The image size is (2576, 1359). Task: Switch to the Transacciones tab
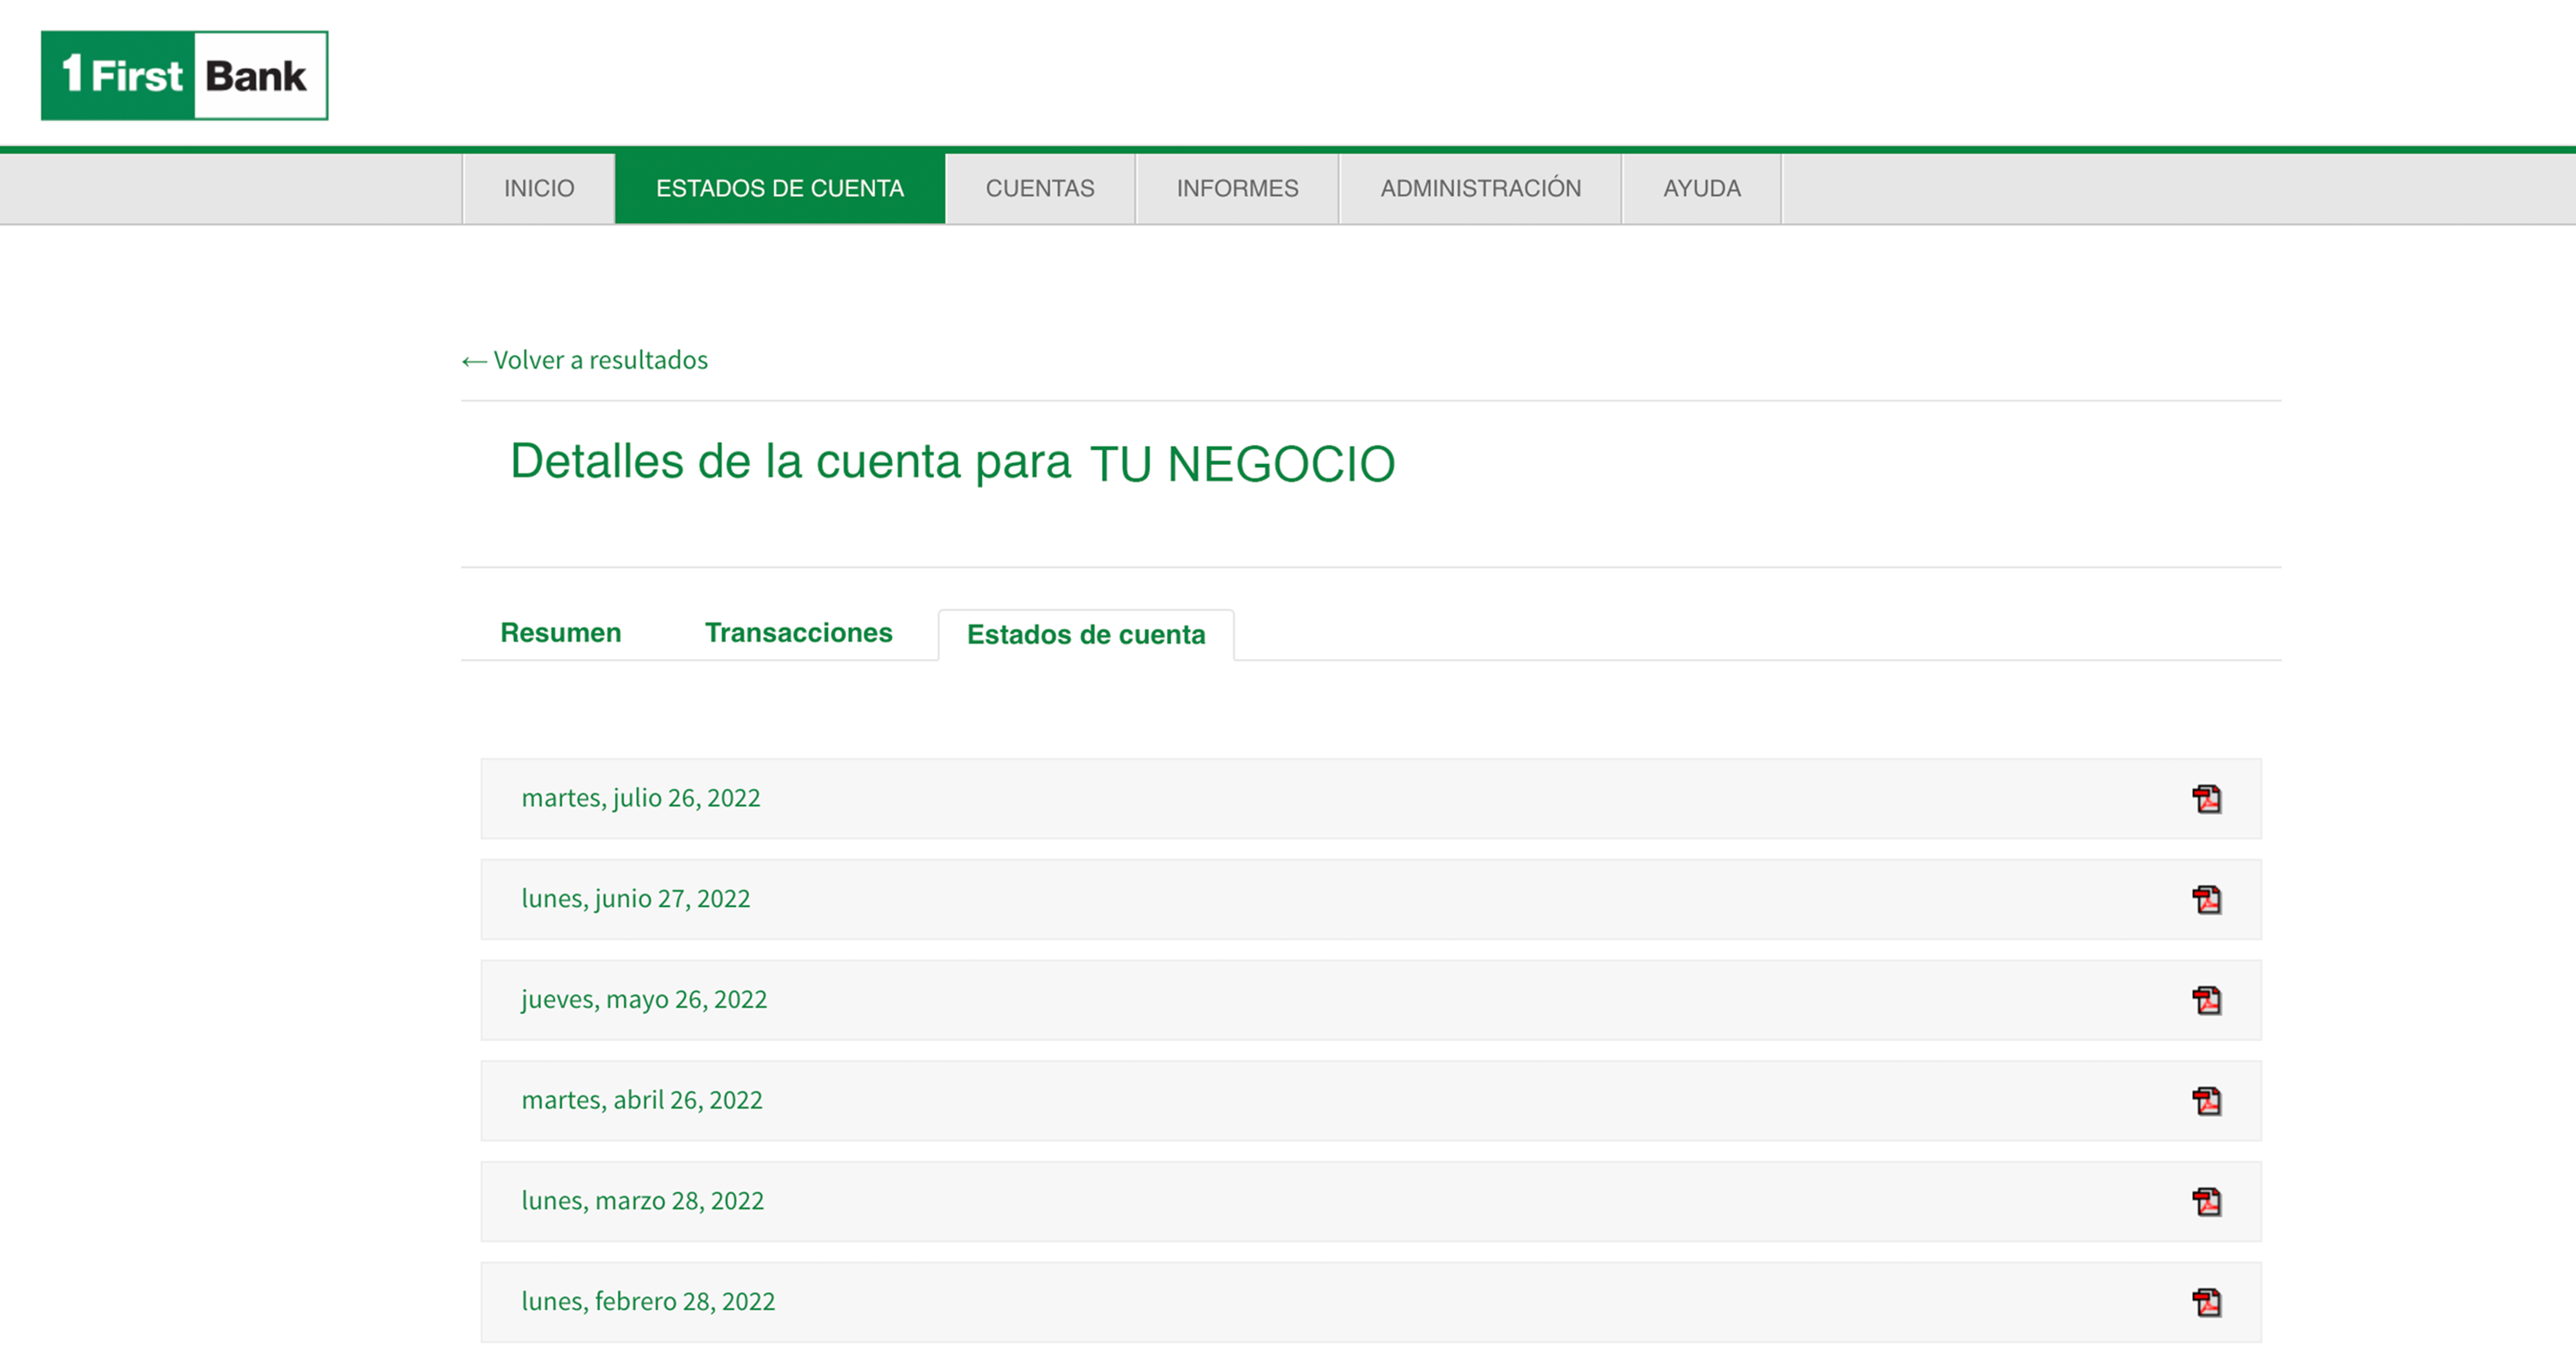[798, 633]
